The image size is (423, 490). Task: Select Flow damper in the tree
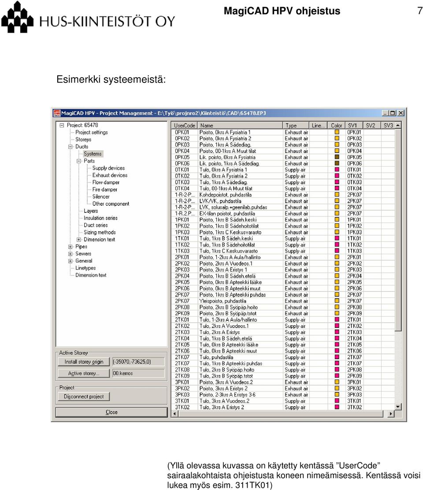point(106,182)
